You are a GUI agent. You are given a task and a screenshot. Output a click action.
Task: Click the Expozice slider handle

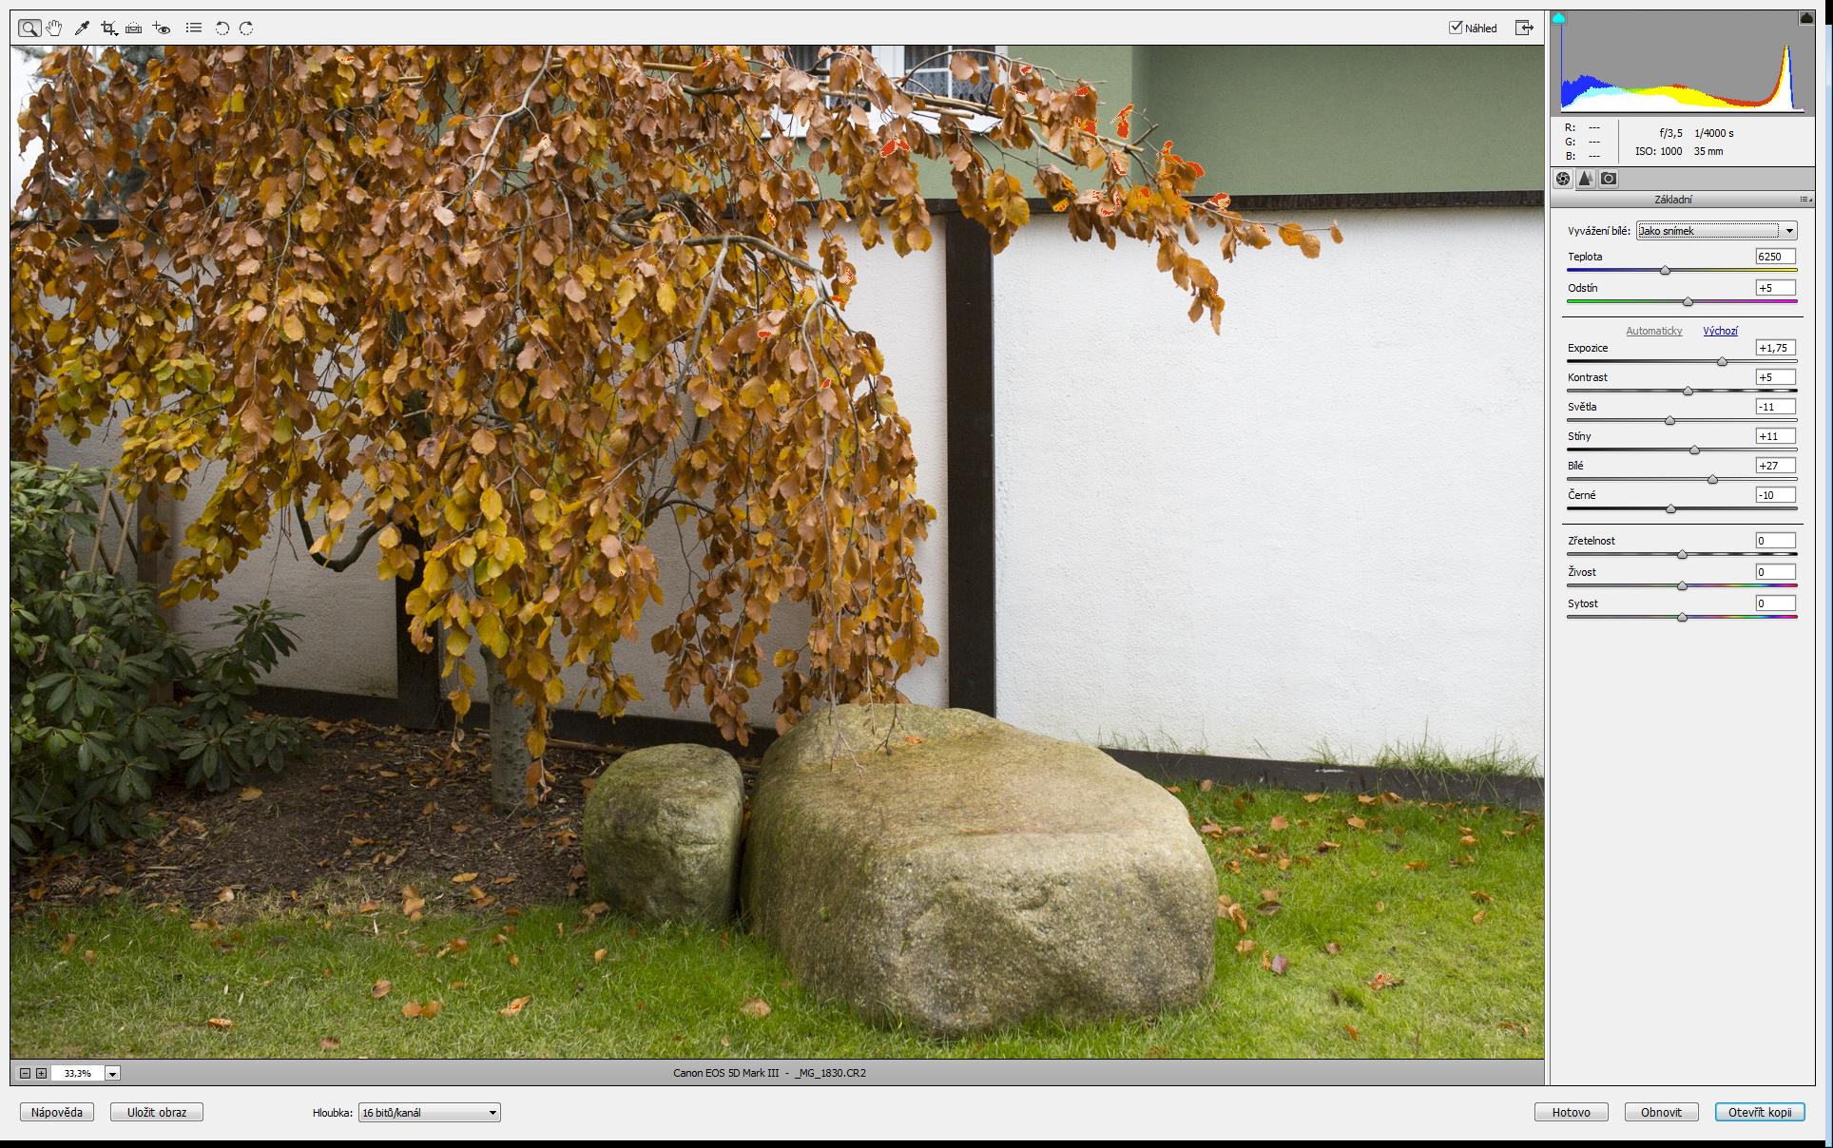click(1722, 362)
